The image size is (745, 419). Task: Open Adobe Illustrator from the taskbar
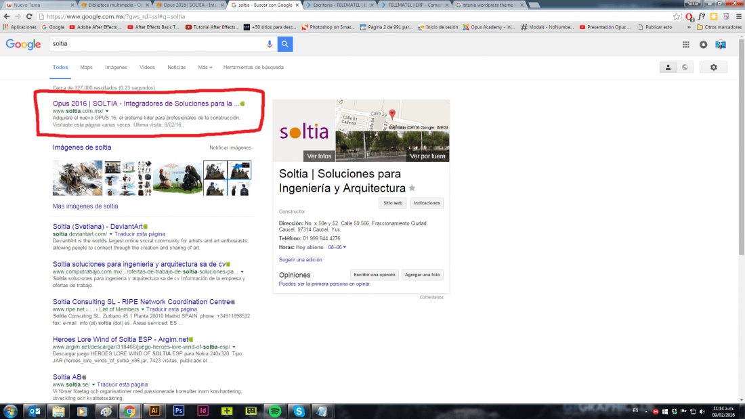[x=154, y=411]
